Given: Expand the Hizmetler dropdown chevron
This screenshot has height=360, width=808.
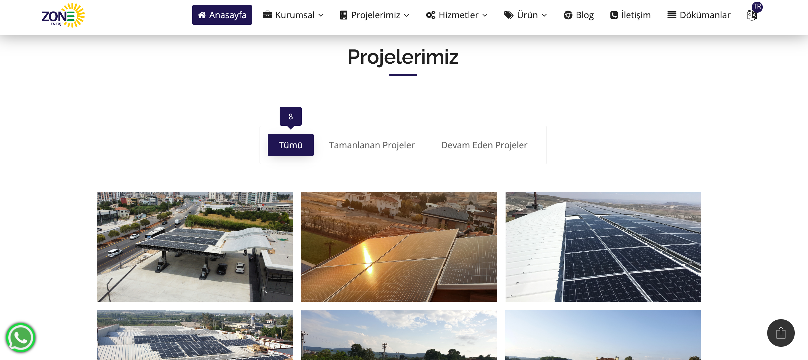Looking at the screenshot, I should [x=485, y=15].
